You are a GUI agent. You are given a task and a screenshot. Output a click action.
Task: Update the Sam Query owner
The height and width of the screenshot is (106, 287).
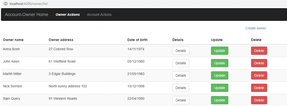click(220, 100)
